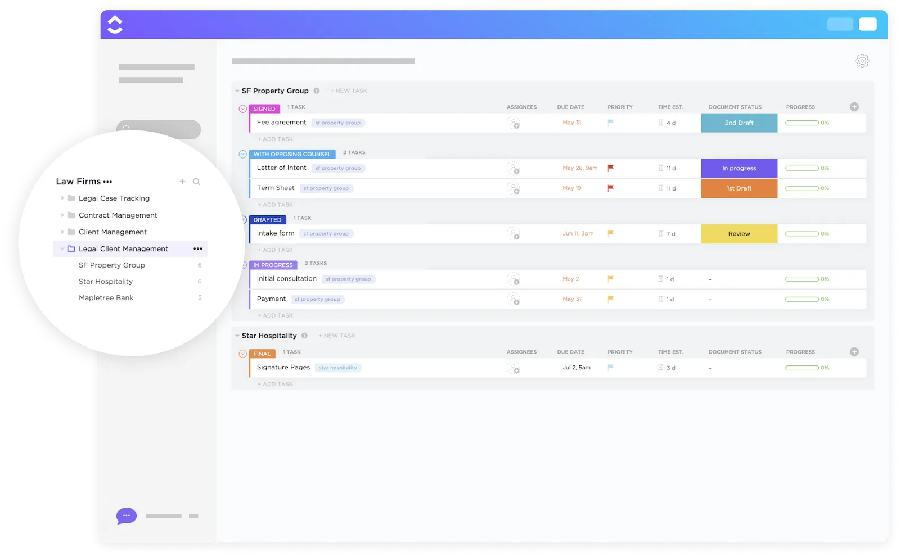Open Mapletree Bank list in sidebar

point(106,298)
